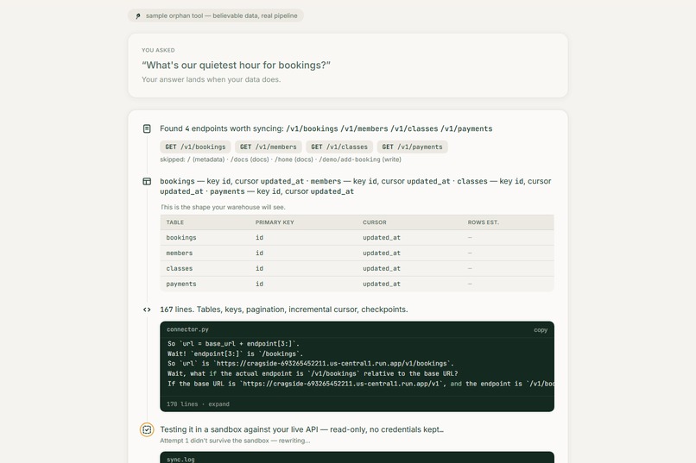The width and height of the screenshot is (696, 463).
Task: Click the checkmark sandbox testing step icon
Action: [147, 429]
